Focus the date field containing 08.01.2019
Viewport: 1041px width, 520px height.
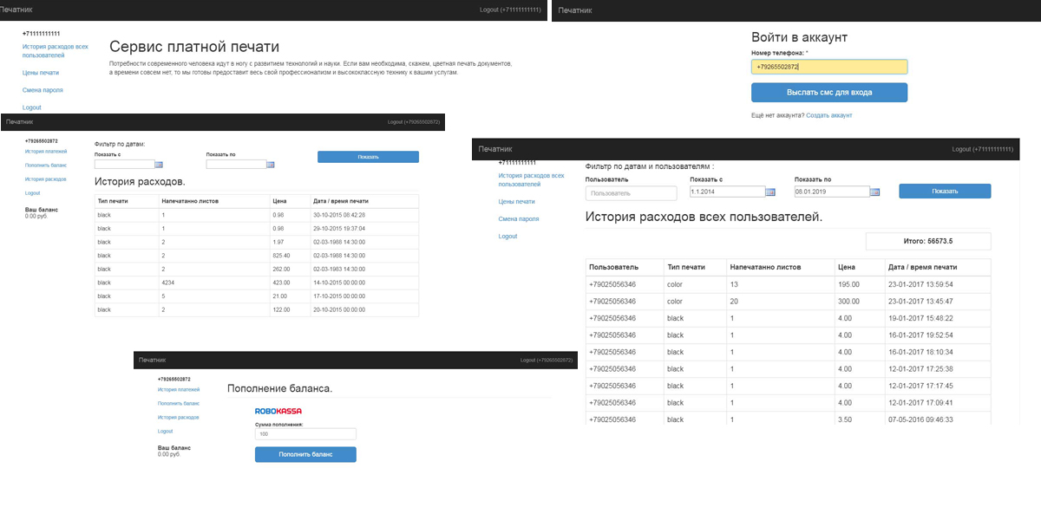(x=832, y=192)
